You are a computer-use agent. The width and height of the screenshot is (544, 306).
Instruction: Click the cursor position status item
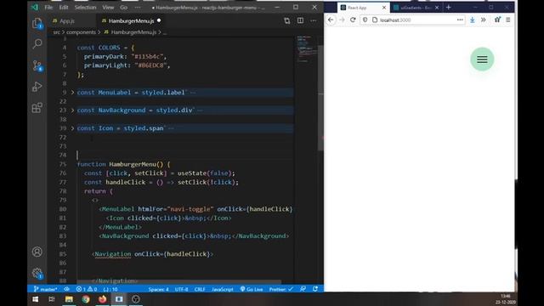[x=110, y=289]
